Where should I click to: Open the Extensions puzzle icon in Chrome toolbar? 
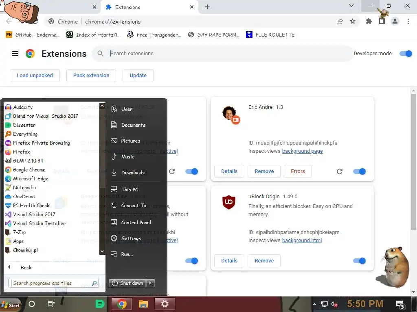point(369,21)
